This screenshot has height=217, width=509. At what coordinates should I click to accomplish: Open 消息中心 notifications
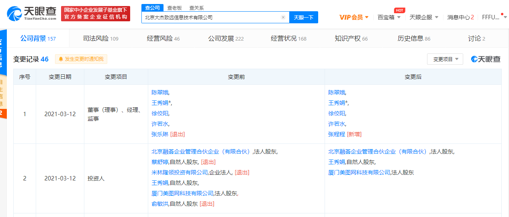tap(460, 17)
